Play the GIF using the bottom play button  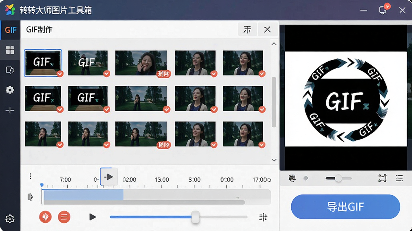pyautogui.click(x=92, y=217)
